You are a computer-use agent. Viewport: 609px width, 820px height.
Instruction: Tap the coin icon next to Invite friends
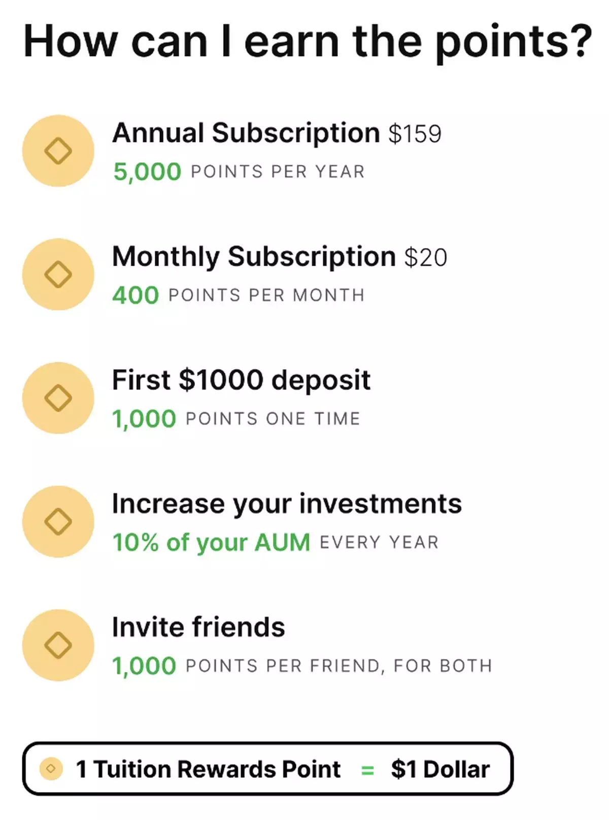click(58, 645)
